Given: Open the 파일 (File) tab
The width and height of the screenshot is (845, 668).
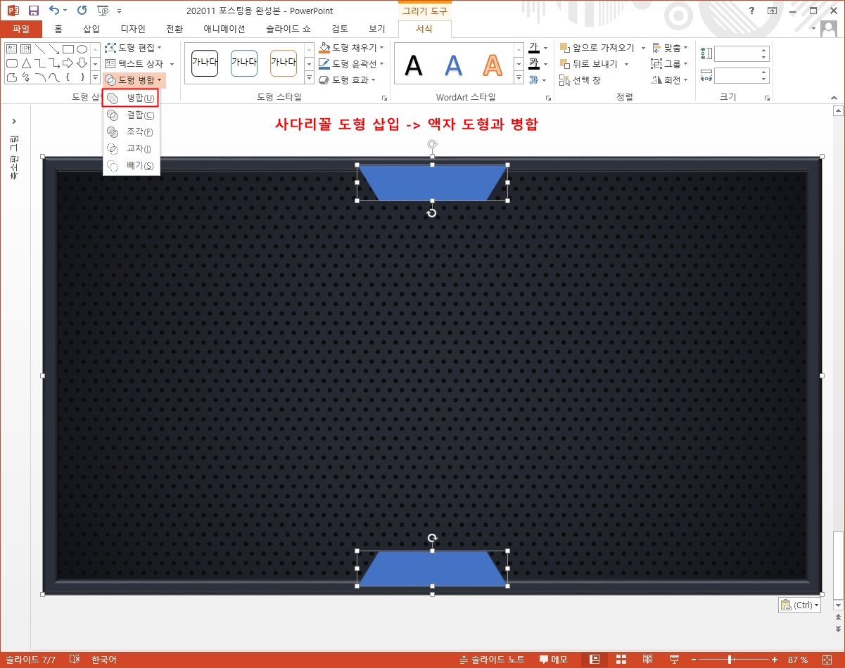Looking at the screenshot, I should coord(21,29).
